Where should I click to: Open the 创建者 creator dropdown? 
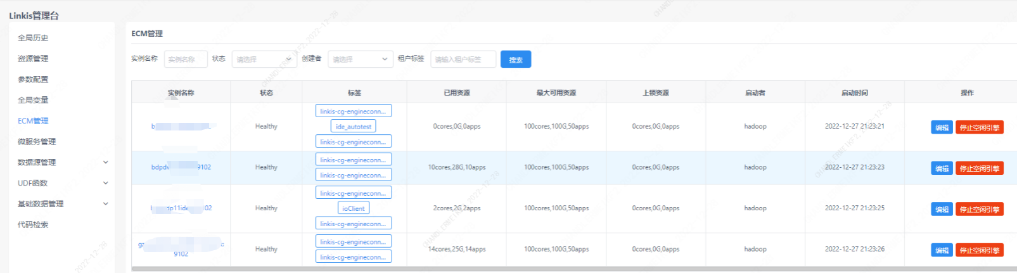pos(360,60)
